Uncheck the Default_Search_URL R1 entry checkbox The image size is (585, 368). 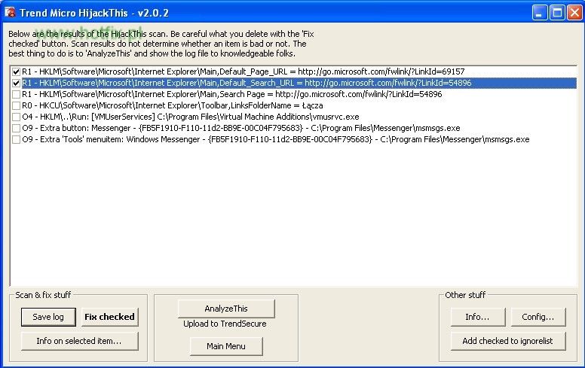(x=16, y=83)
